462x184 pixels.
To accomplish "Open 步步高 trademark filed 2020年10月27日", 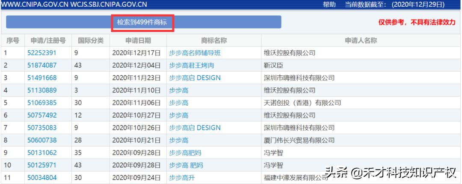I will [178, 115].
